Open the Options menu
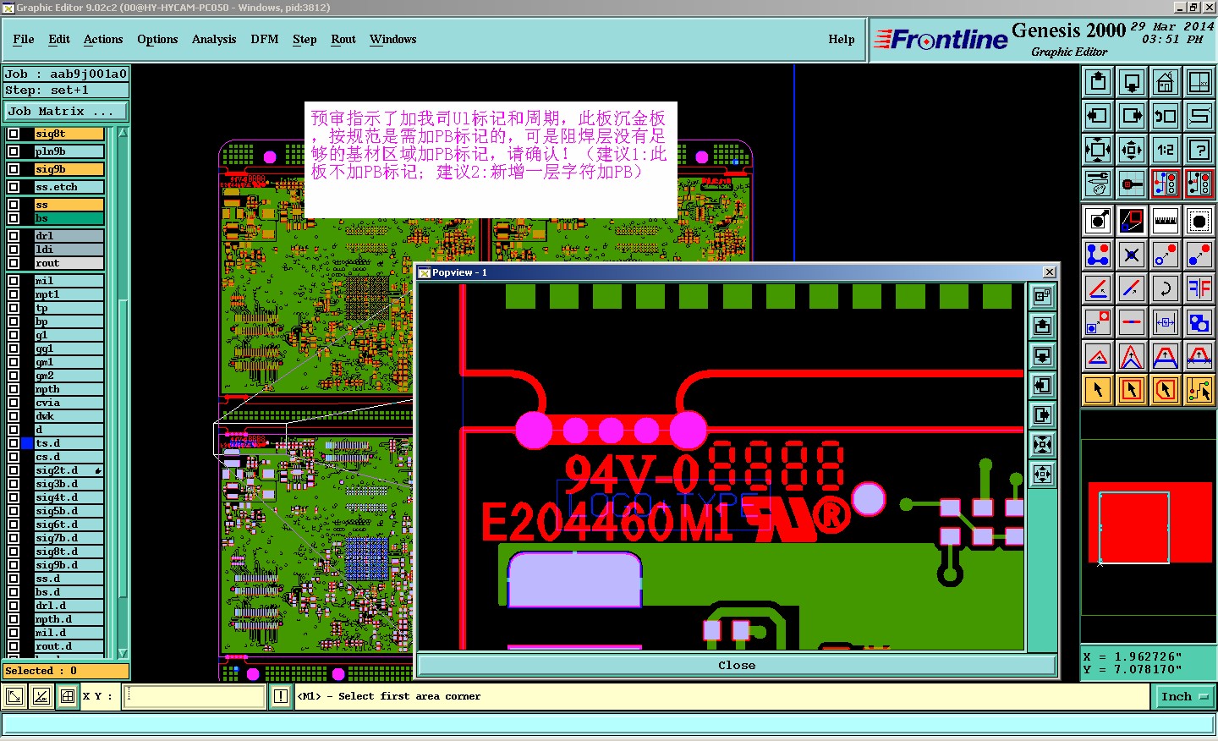Viewport: 1218px width, 741px height. (157, 39)
